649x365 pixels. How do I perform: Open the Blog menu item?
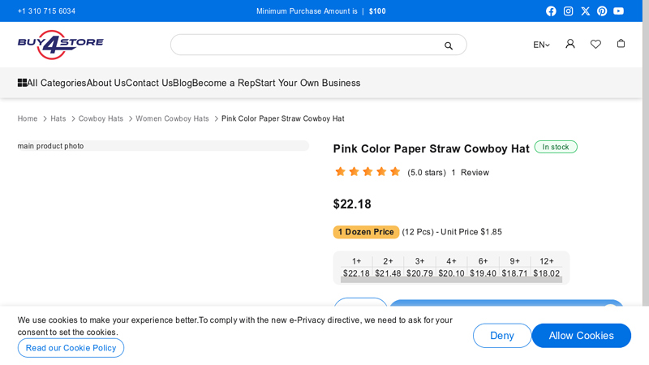point(182,83)
